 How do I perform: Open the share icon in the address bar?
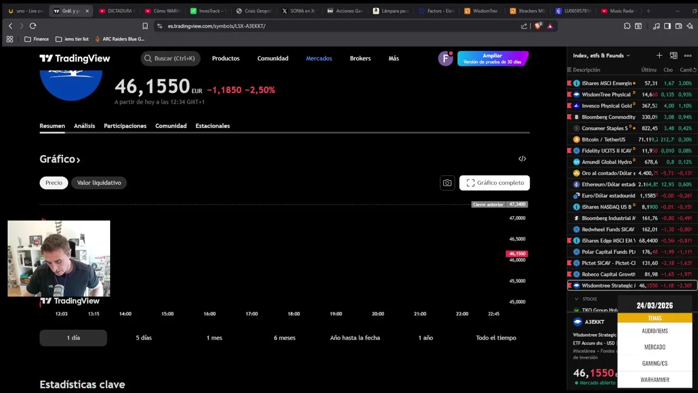click(524, 26)
